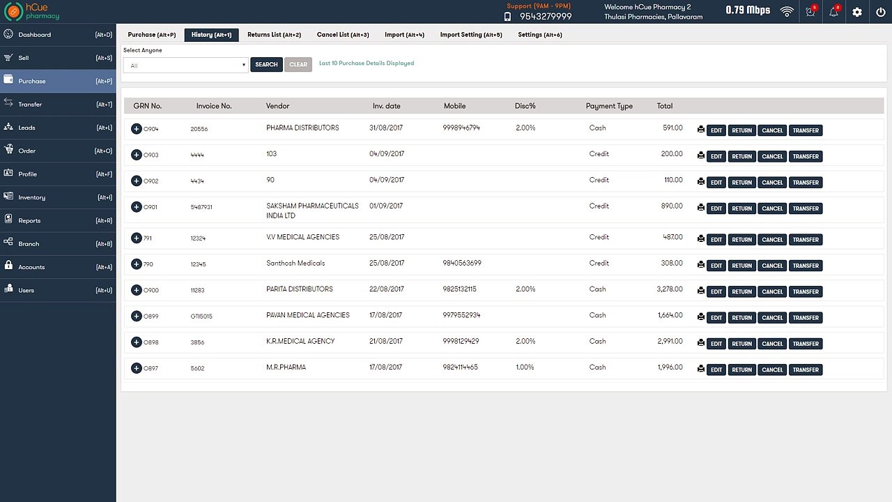Expand row GRN O902
The image size is (892, 502).
tap(137, 181)
